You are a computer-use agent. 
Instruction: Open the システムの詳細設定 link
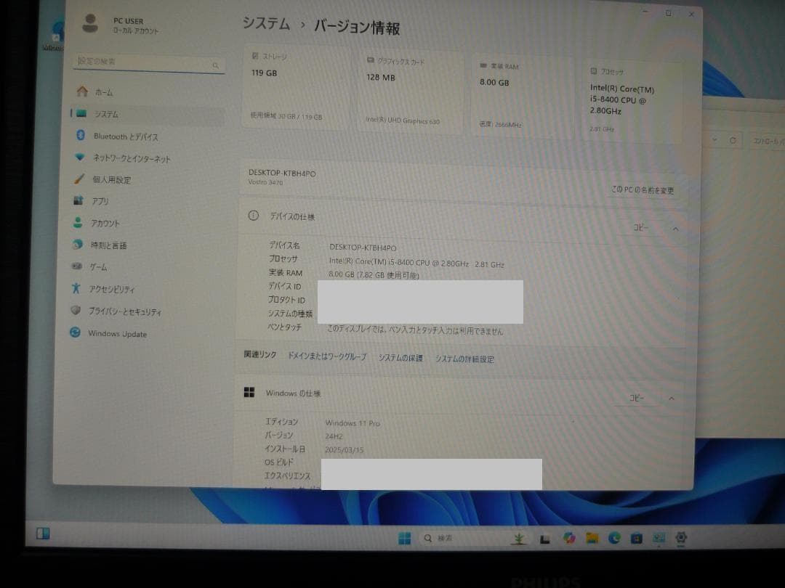click(x=463, y=359)
